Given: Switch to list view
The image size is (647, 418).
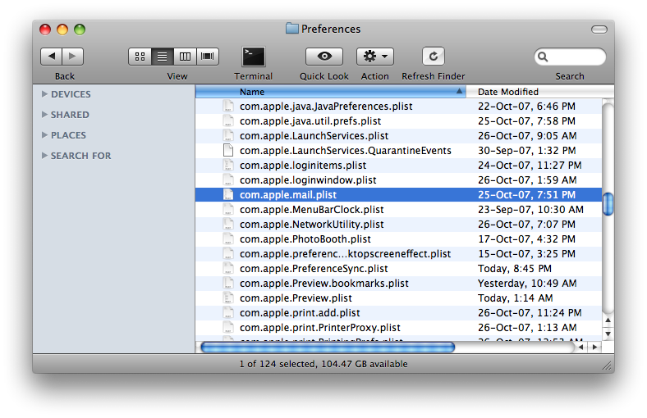Looking at the screenshot, I should tap(163, 57).
